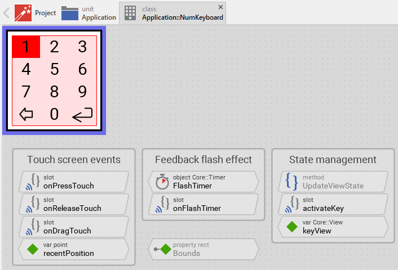
Task: Click the UpdateViewState method braces icon
Action: pos(291,182)
